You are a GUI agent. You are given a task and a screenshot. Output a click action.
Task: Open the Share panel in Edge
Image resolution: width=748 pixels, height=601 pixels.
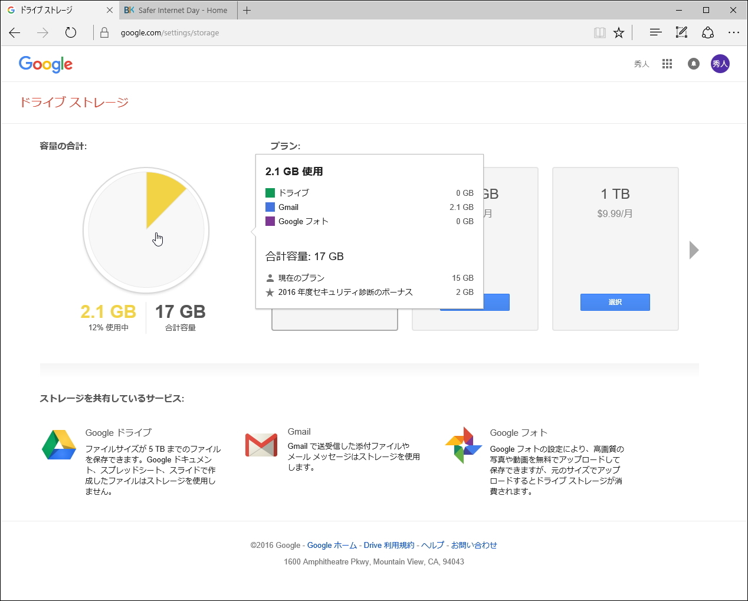[x=708, y=32]
